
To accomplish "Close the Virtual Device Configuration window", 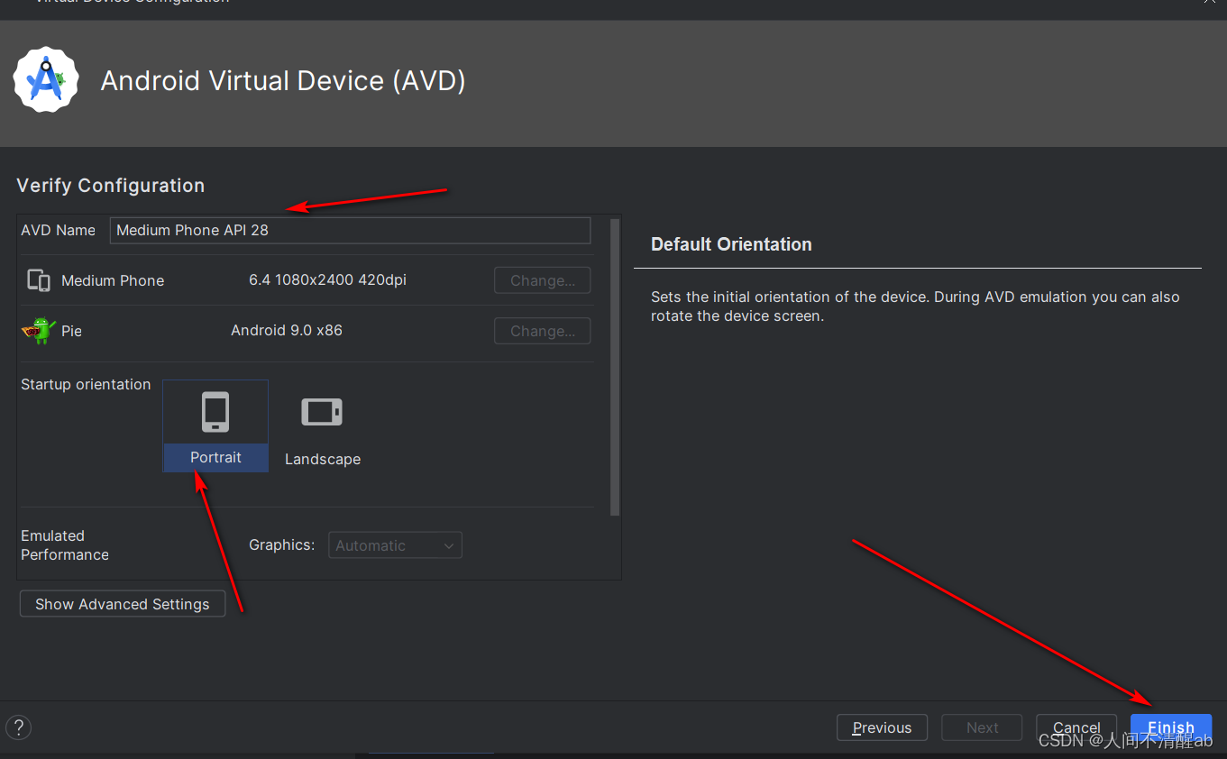I will click(1211, 3).
